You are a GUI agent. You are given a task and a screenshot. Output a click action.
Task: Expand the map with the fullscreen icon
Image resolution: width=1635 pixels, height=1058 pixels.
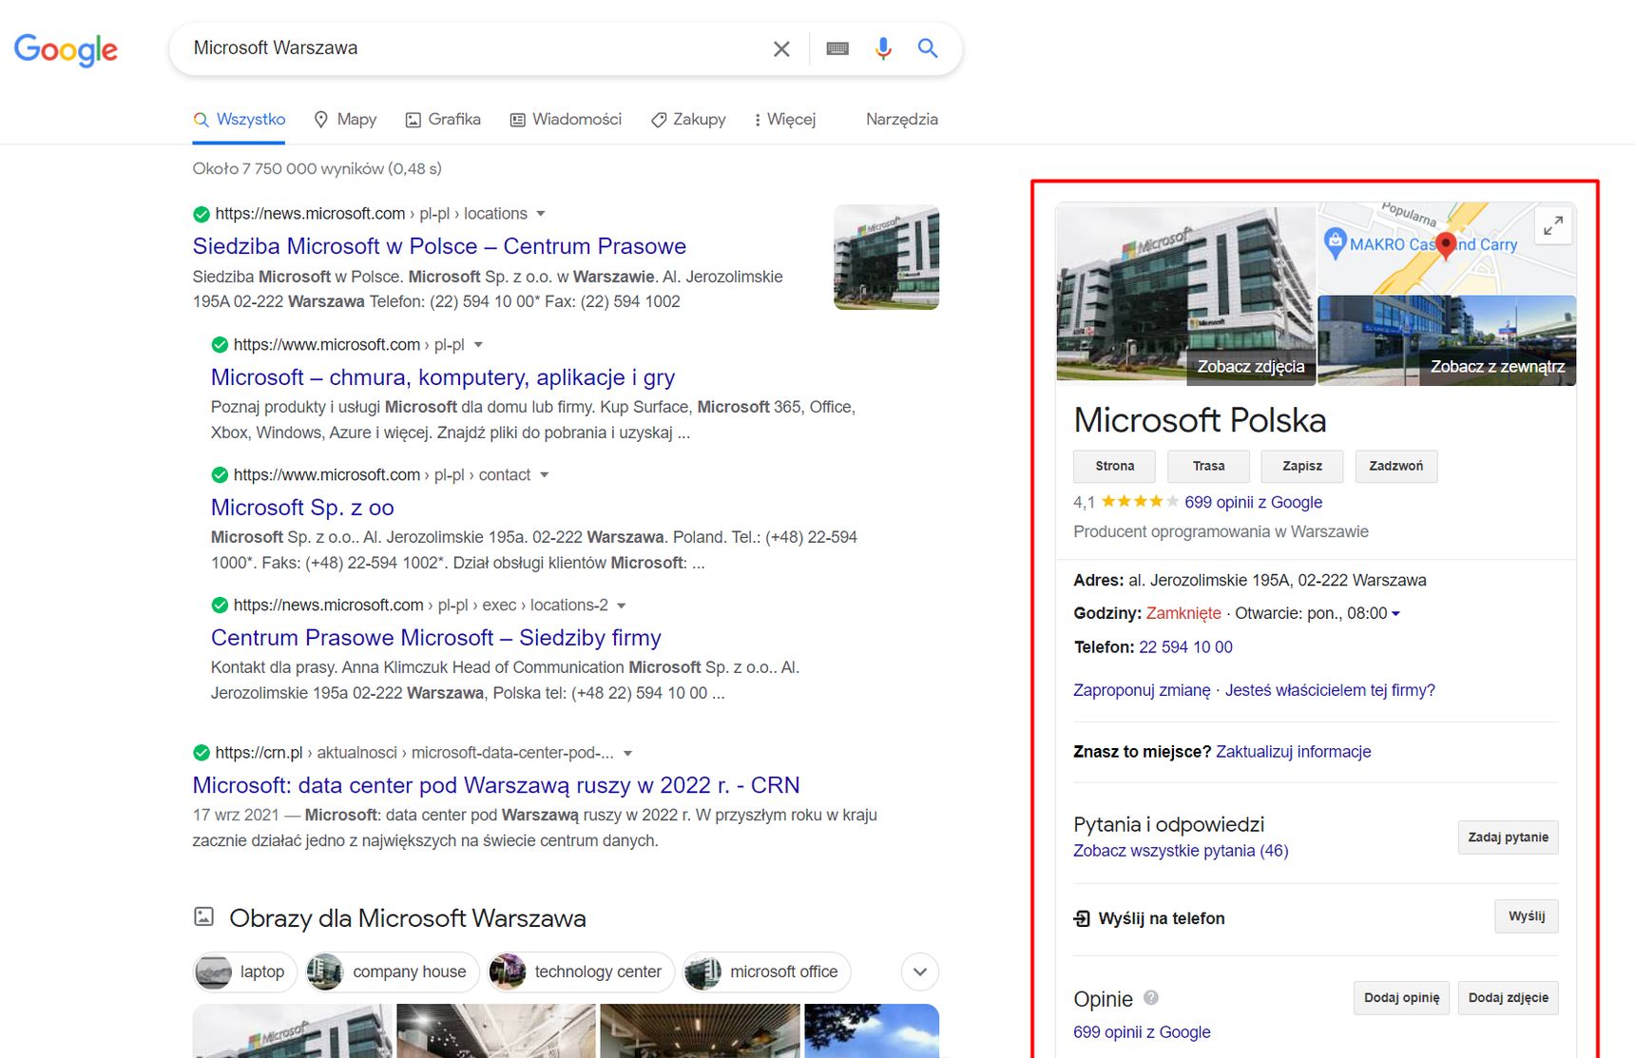tap(1553, 226)
